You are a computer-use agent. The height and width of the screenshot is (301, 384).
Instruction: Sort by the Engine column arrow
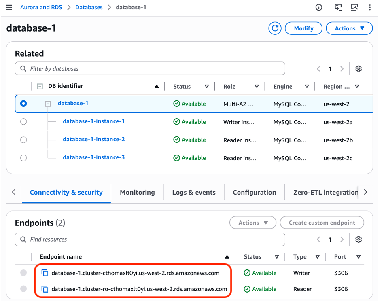307,87
